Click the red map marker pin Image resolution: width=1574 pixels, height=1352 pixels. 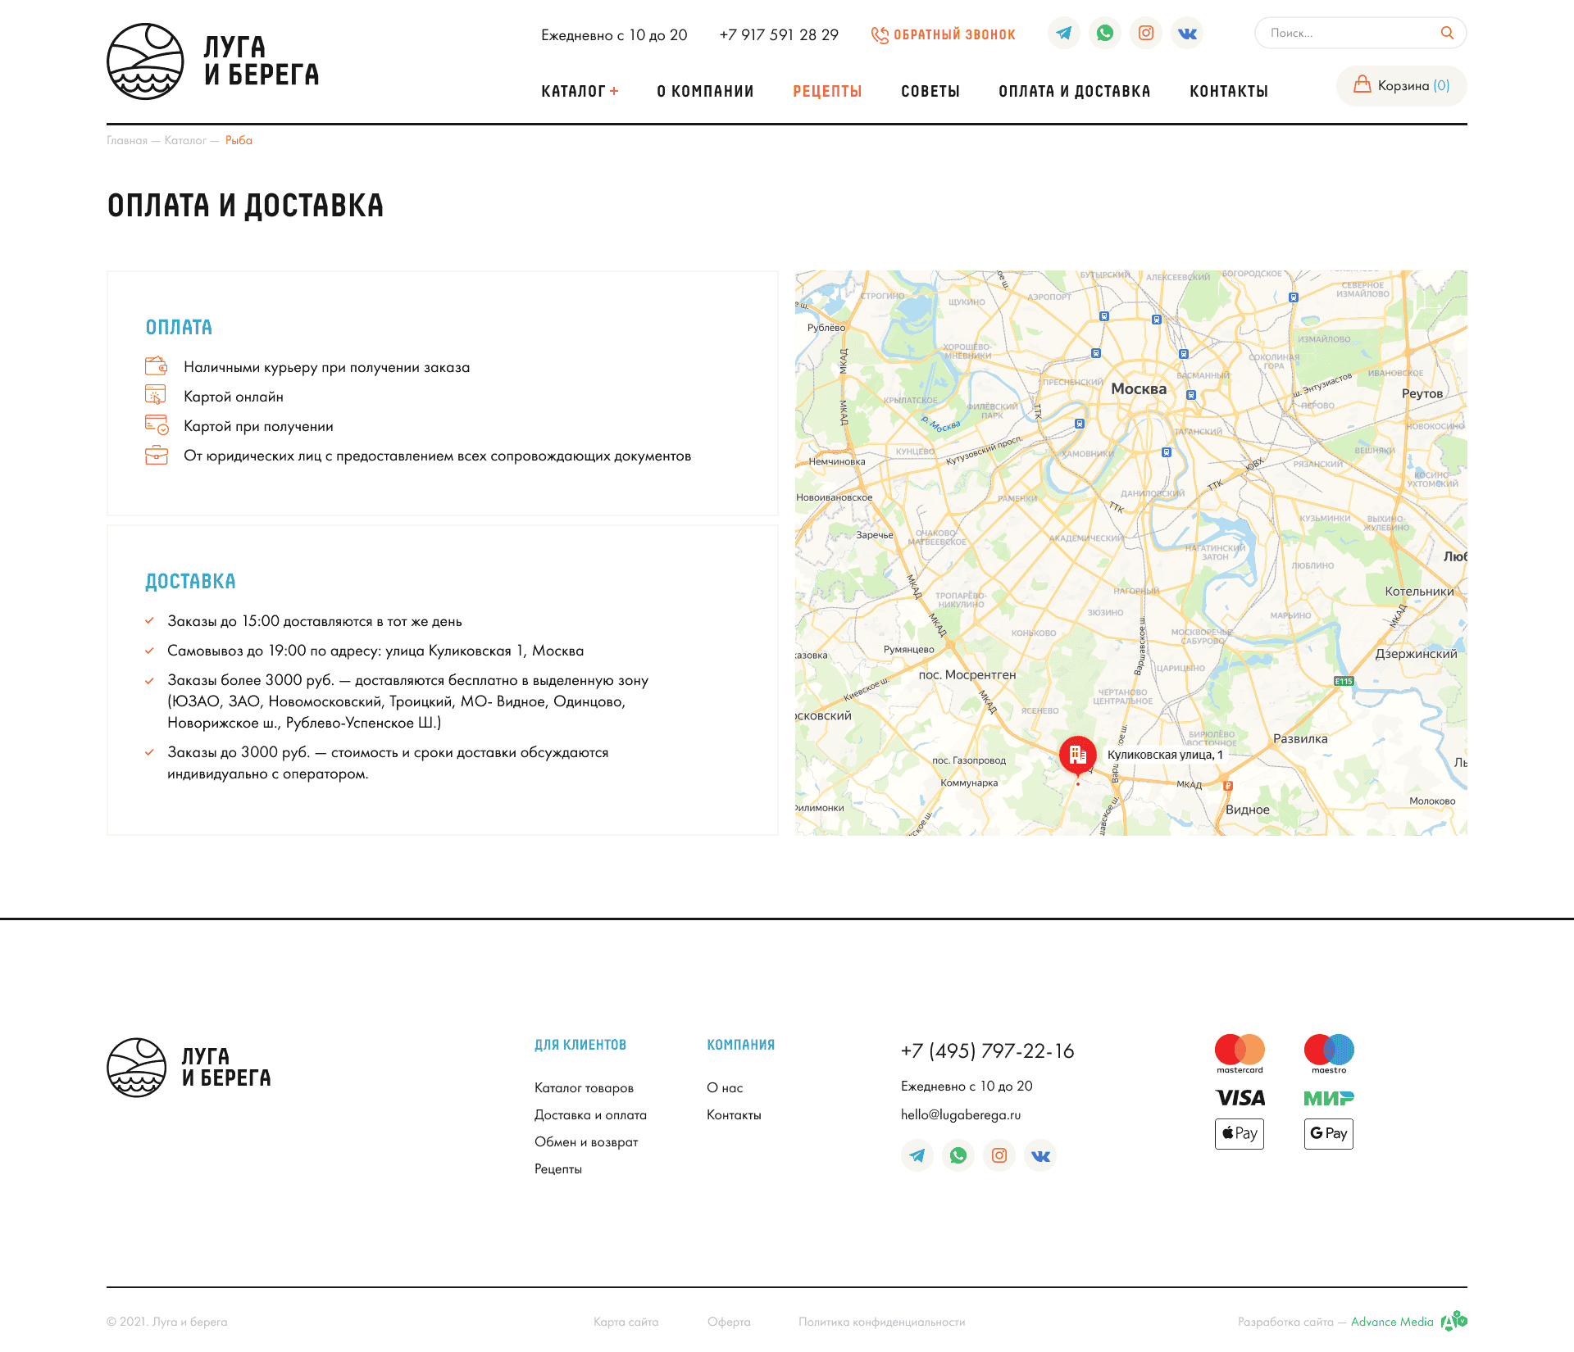[1077, 755]
